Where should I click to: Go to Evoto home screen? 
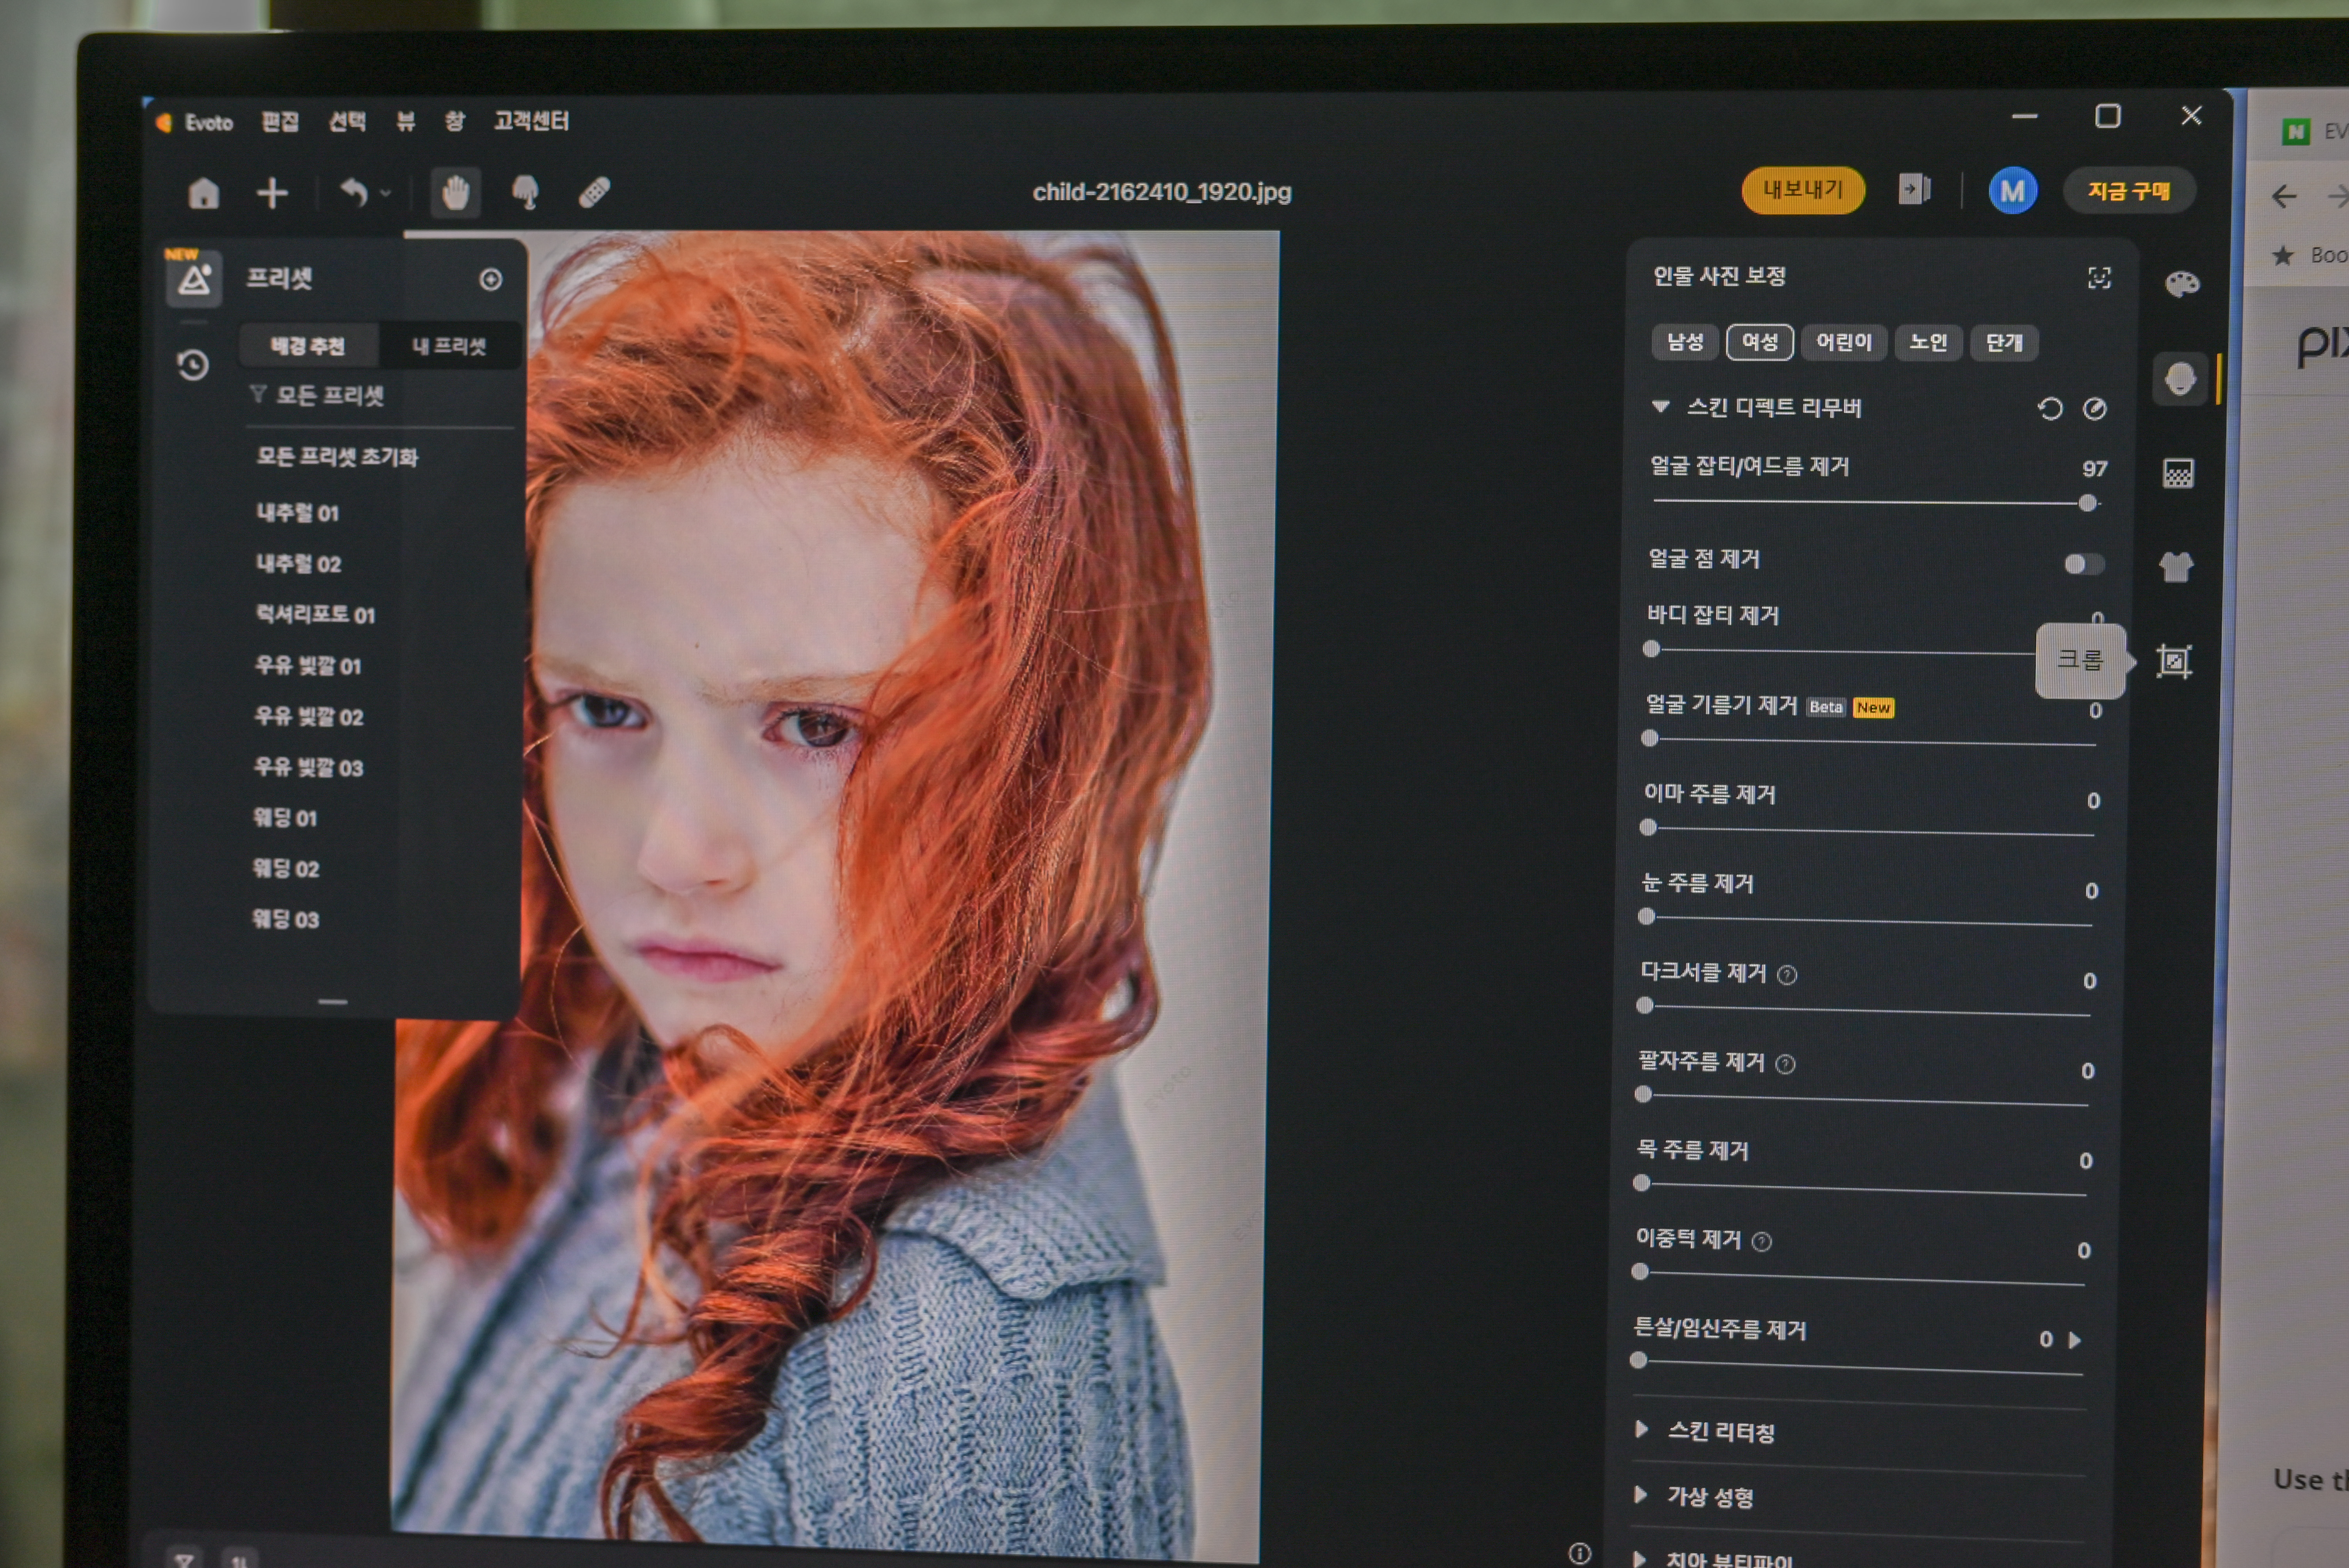[x=203, y=193]
